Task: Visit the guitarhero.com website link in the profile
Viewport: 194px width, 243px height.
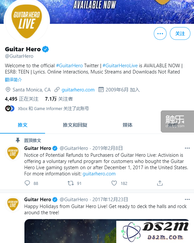Action: coord(78,90)
